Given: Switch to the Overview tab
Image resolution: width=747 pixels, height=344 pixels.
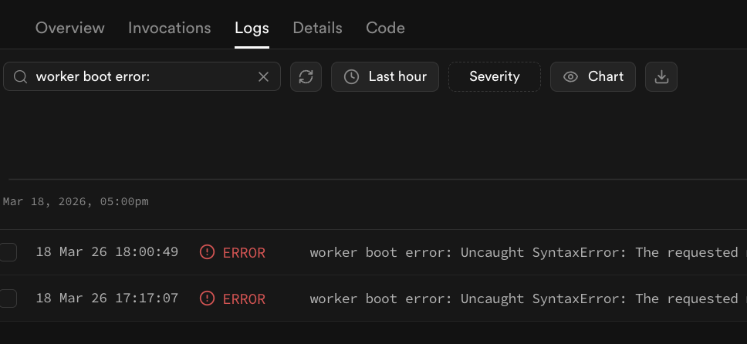Looking at the screenshot, I should (x=69, y=28).
